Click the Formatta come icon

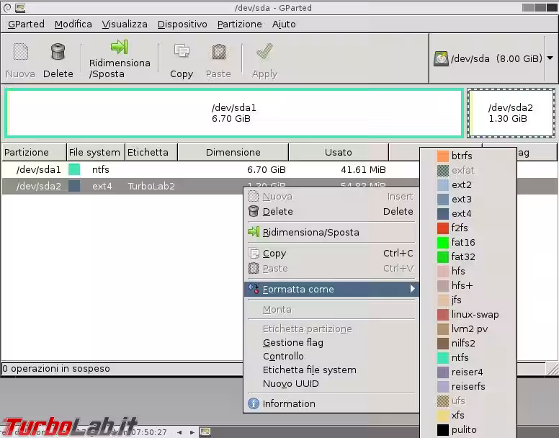tap(254, 290)
